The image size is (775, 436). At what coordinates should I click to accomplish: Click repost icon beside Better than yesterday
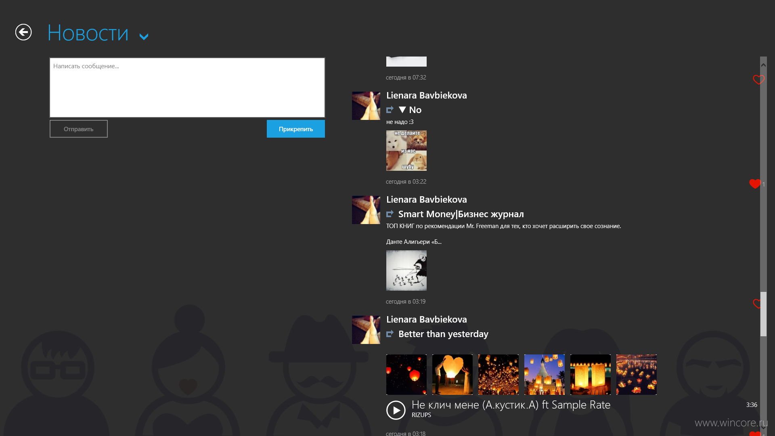(x=390, y=334)
